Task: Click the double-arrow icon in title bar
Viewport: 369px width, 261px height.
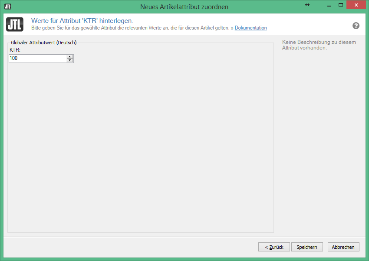Action: (307, 5)
